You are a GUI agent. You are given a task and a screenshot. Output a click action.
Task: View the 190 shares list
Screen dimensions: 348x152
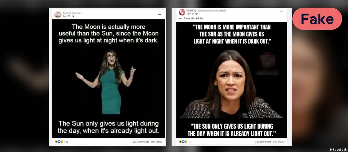click(157, 142)
